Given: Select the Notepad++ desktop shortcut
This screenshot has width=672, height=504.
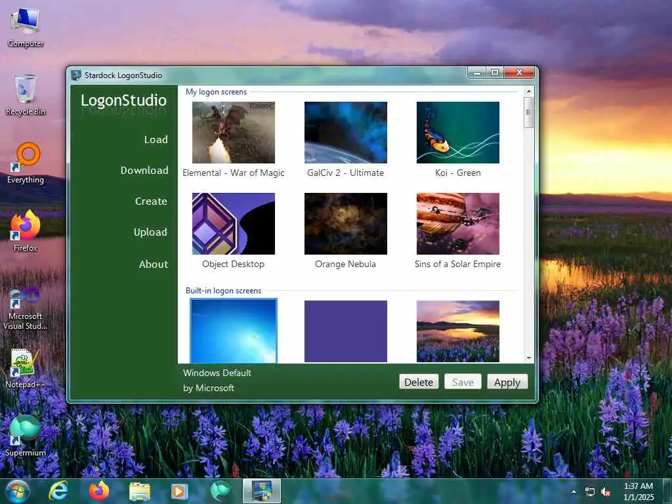Looking at the screenshot, I should click(x=26, y=369).
